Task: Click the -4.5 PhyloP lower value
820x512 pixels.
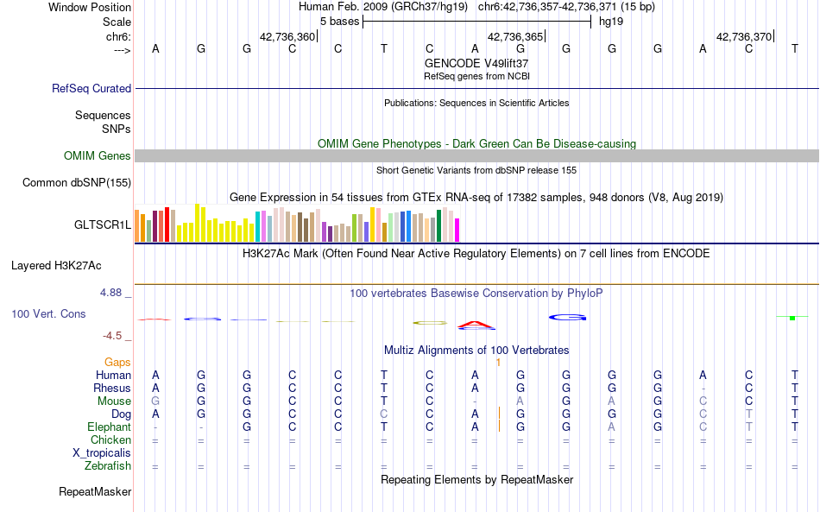Action: pyautogui.click(x=112, y=336)
